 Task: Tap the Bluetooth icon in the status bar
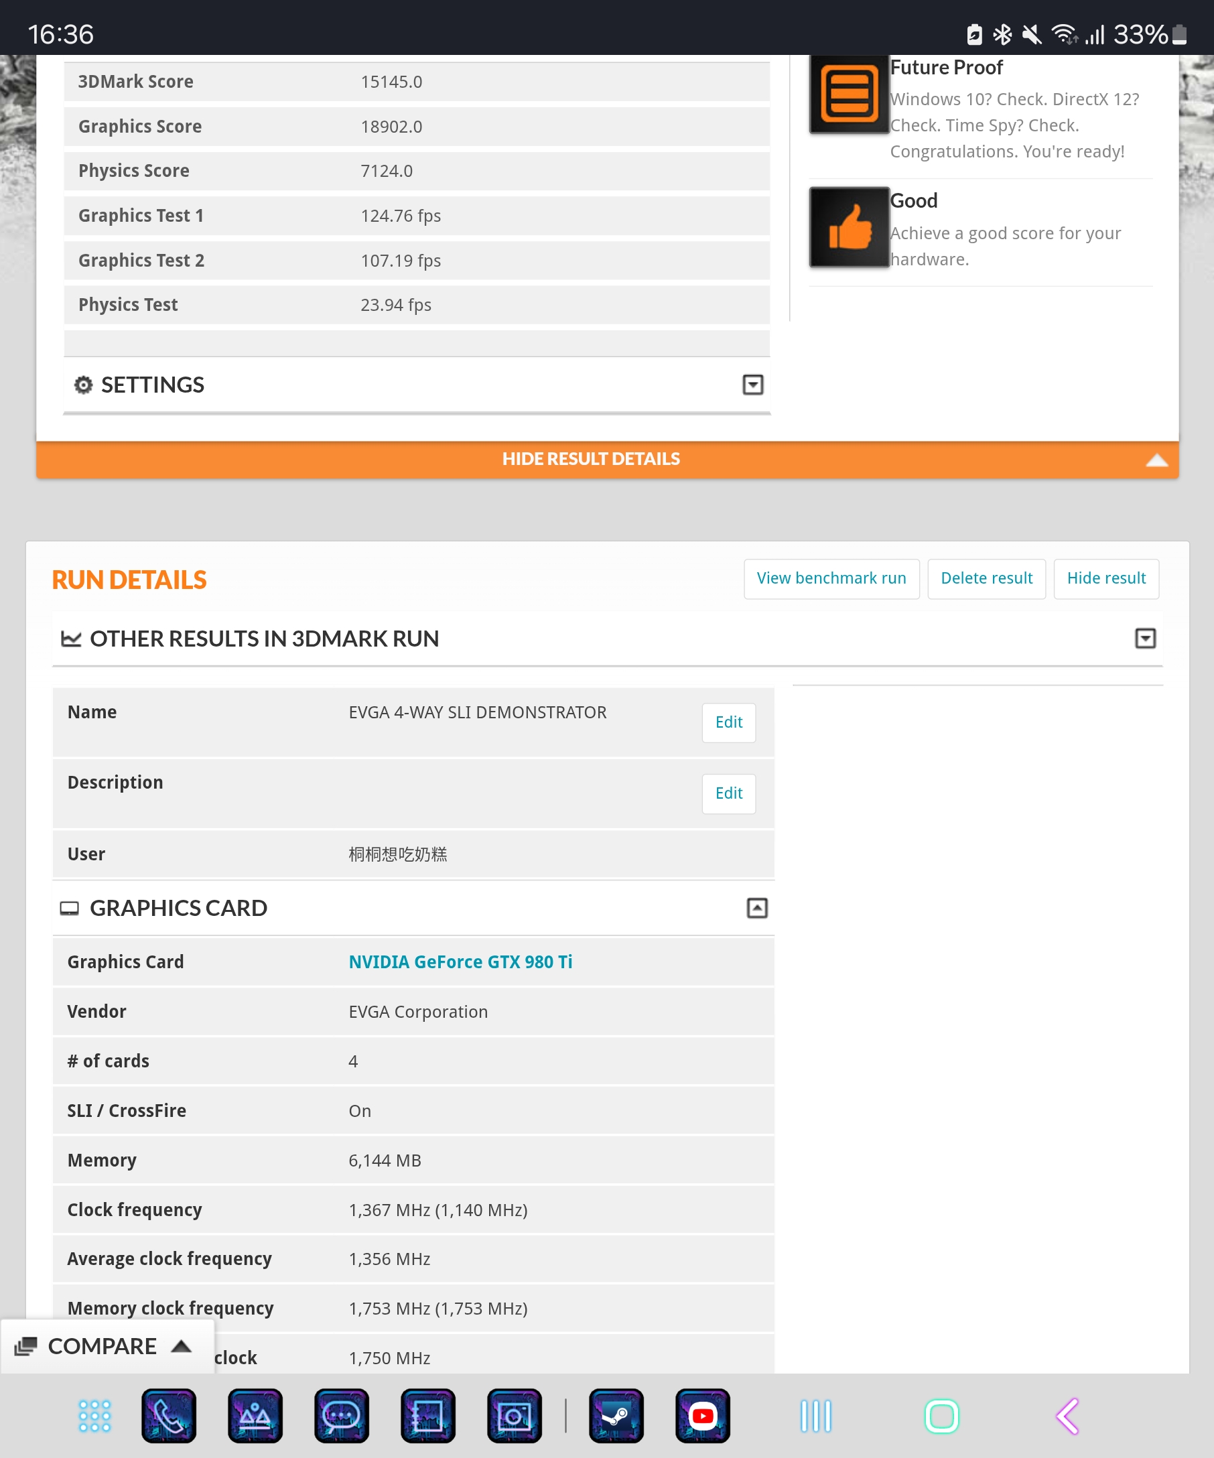click(x=1002, y=34)
